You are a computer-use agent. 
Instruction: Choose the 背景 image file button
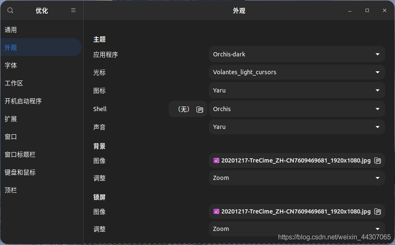click(297, 160)
